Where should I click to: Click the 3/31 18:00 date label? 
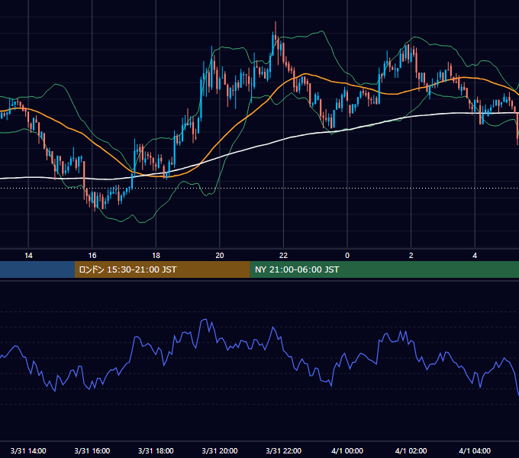(156, 450)
